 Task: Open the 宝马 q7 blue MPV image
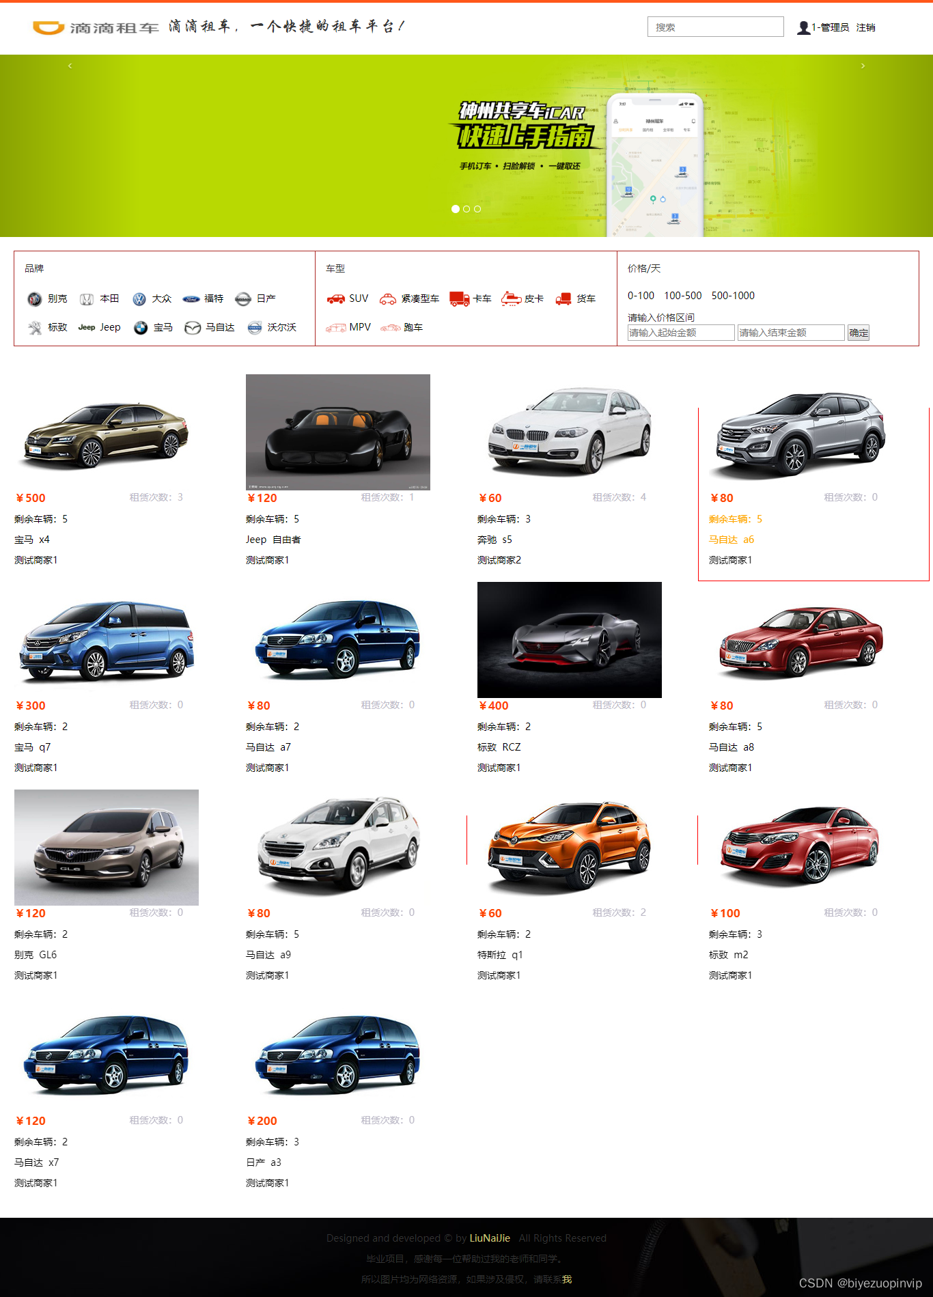[107, 640]
